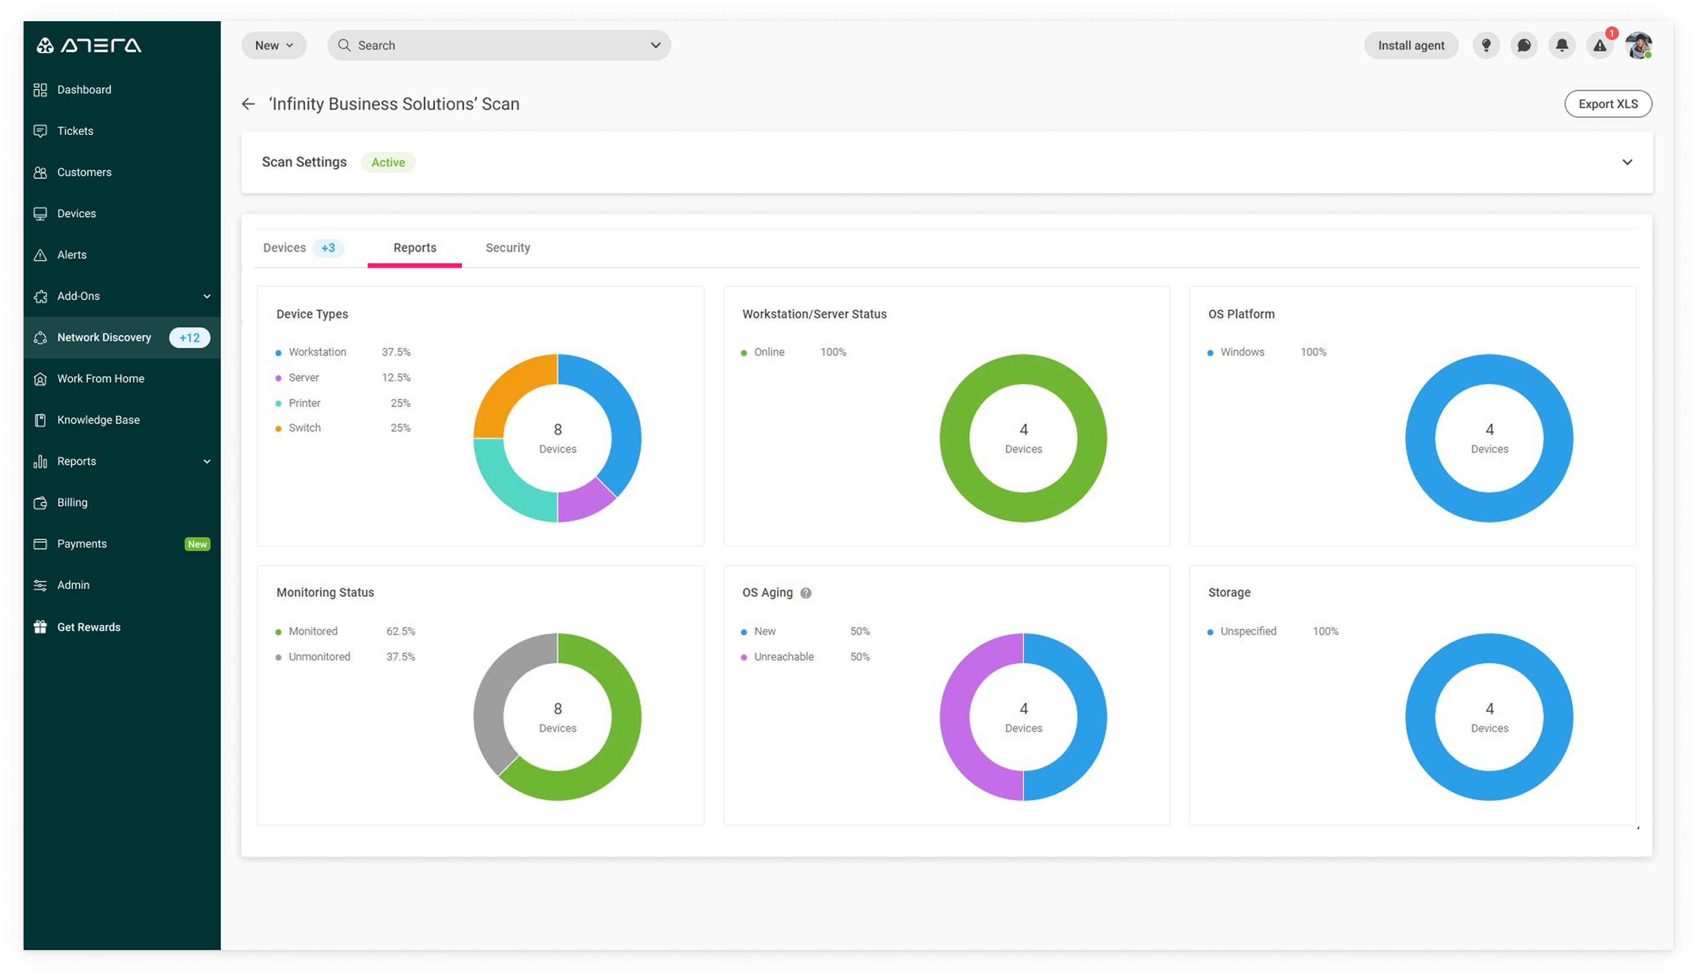Open the chat bubble icon
The image size is (1697, 976).
click(1524, 45)
